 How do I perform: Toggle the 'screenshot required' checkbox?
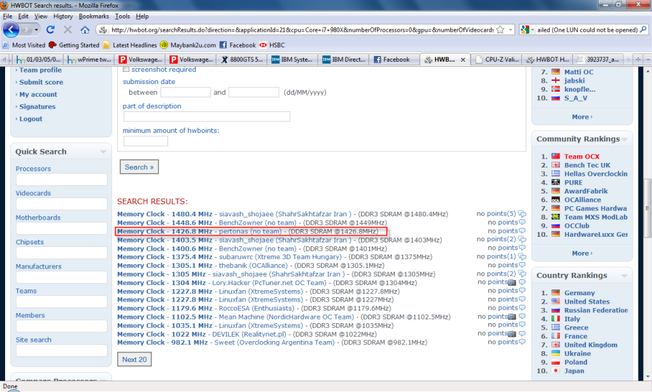[126, 69]
